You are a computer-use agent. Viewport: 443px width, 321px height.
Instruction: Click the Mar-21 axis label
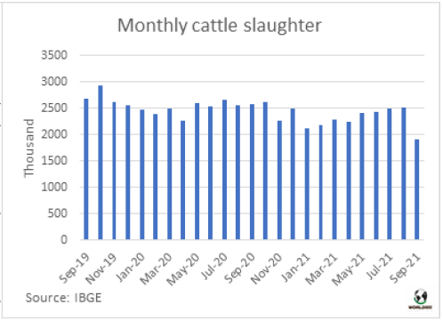click(x=322, y=269)
